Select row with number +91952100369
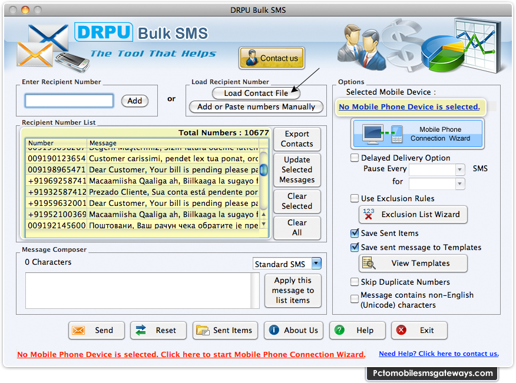Viewport: 516px width, 383px height. (143, 214)
